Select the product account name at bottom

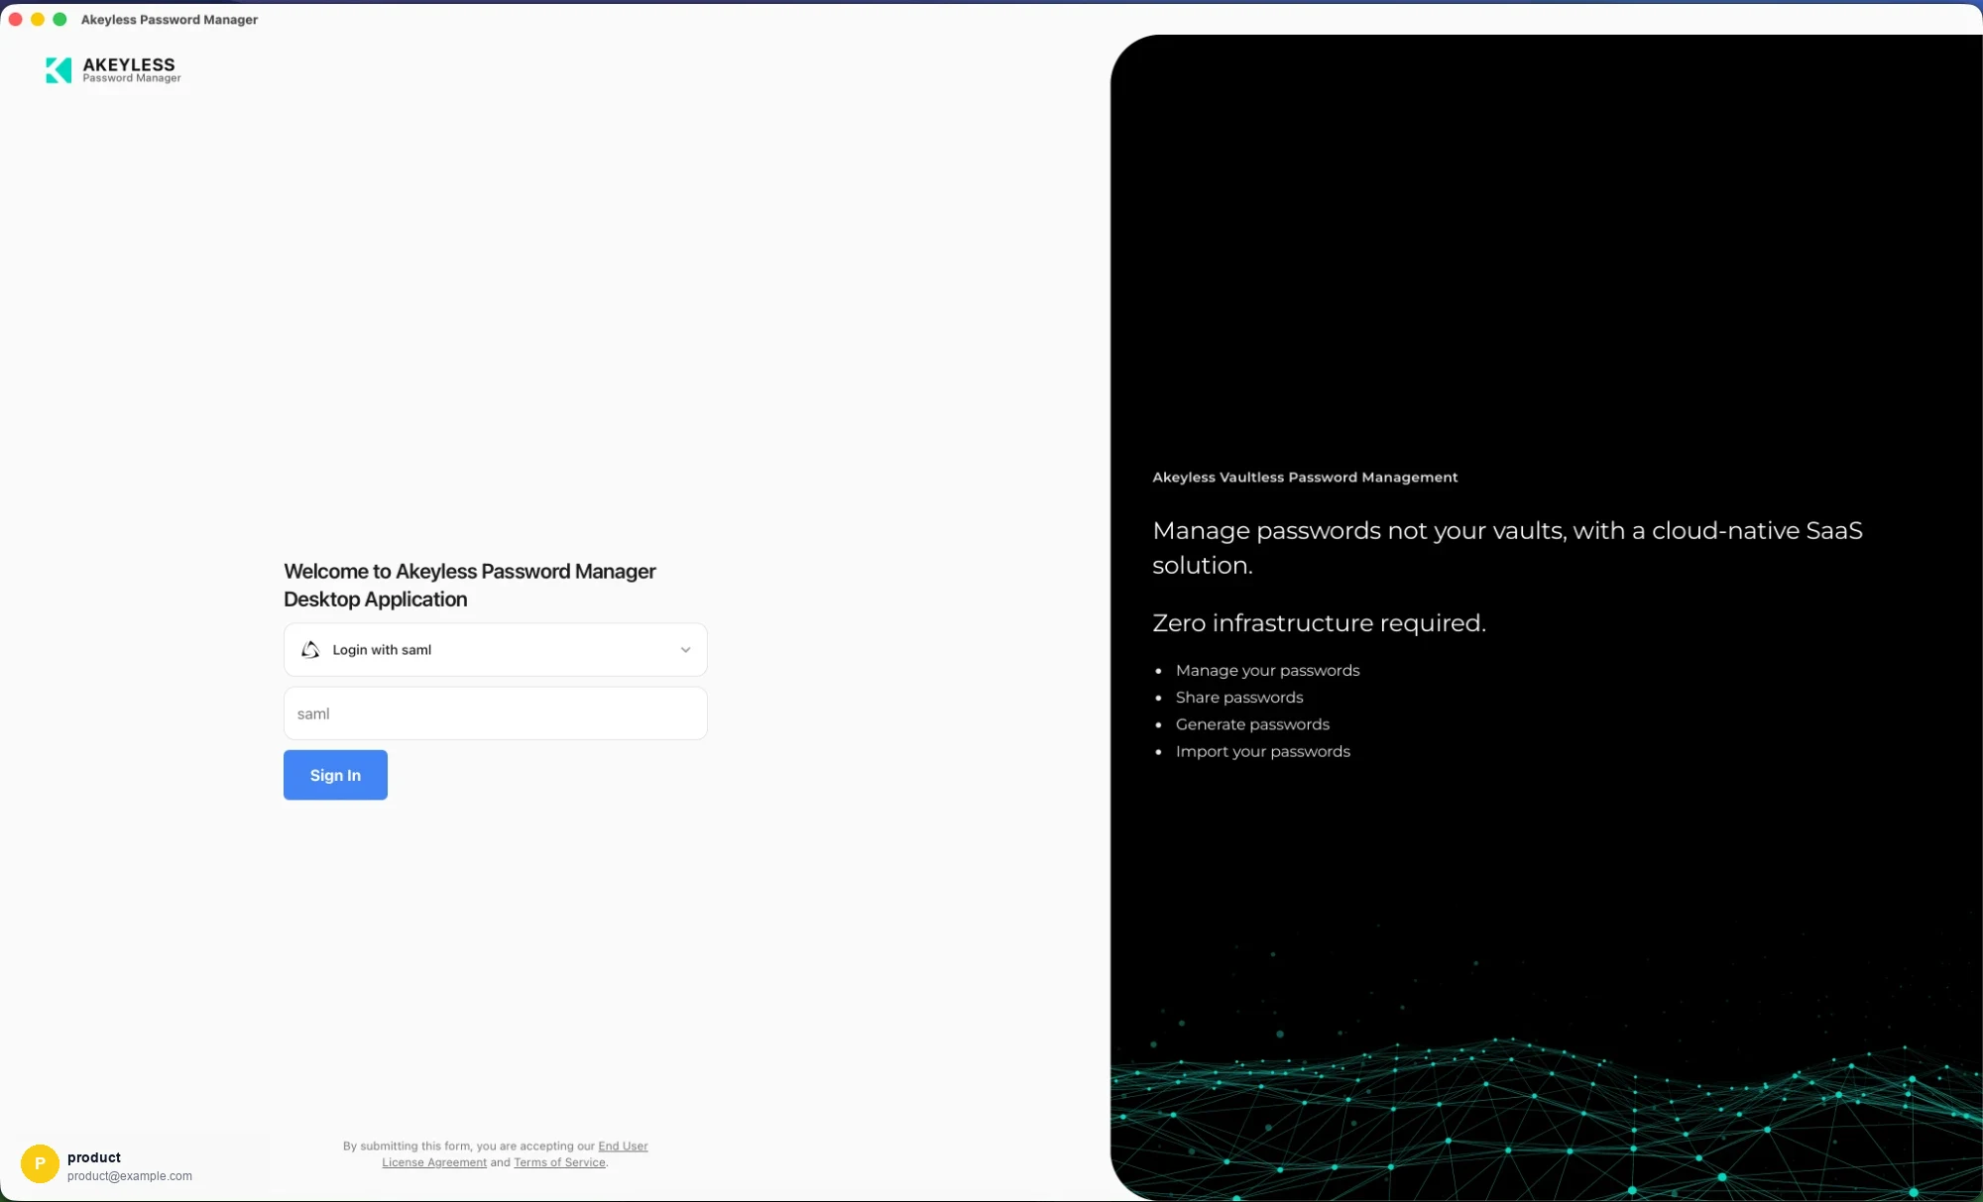94,1157
